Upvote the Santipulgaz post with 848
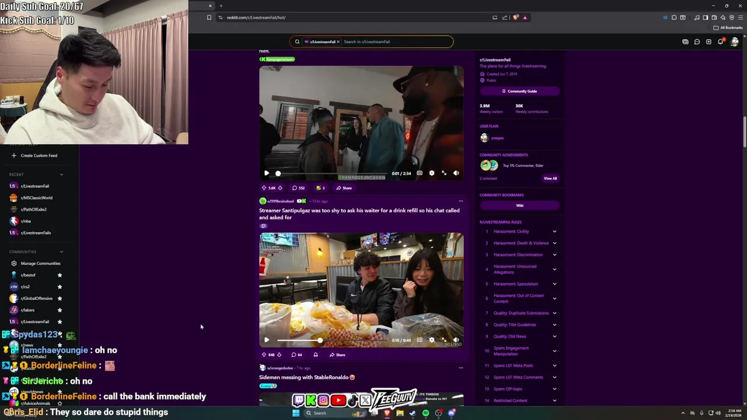Viewport: 747px width, 420px height. [x=264, y=355]
